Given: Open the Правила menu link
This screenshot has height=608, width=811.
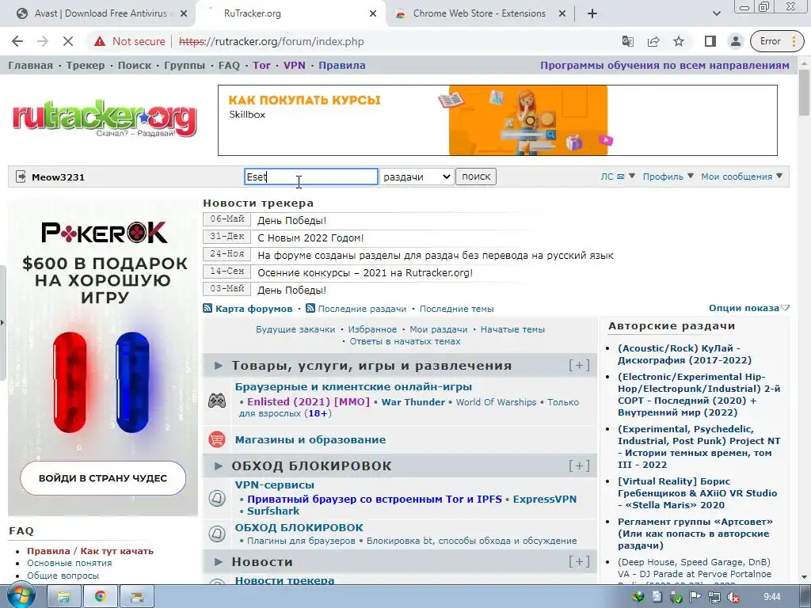Looking at the screenshot, I should point(342,65).
